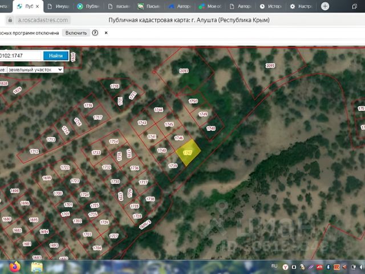Image resolution: width=365 pixels, height=274 pixels.
Task: Select parcel 1730 on the map
Action: tap(115, 182)
